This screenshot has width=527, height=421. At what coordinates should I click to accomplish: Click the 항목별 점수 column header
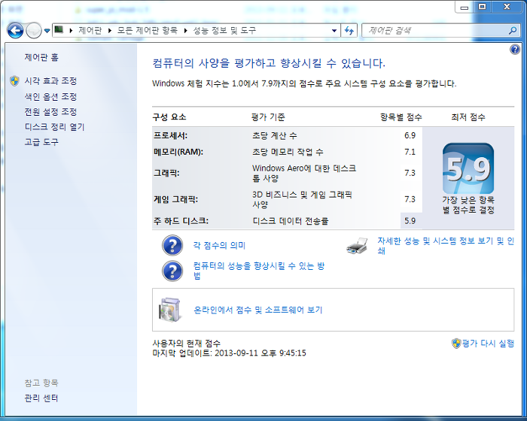401,117
